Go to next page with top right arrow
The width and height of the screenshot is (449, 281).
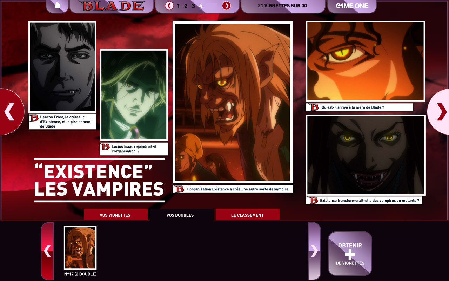point(227,6)
